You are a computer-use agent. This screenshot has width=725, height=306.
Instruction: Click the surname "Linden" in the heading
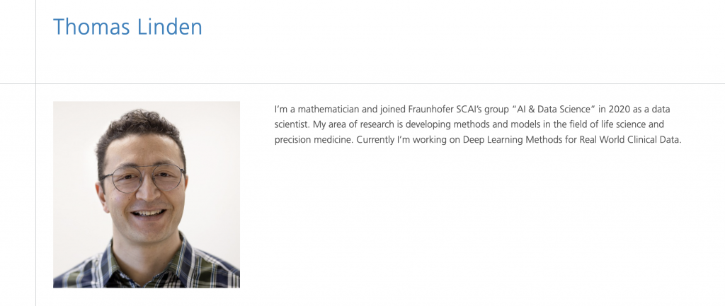[173, 27]
